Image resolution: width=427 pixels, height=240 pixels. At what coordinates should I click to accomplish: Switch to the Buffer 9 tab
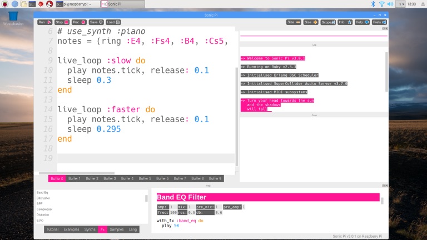[215, 178]
